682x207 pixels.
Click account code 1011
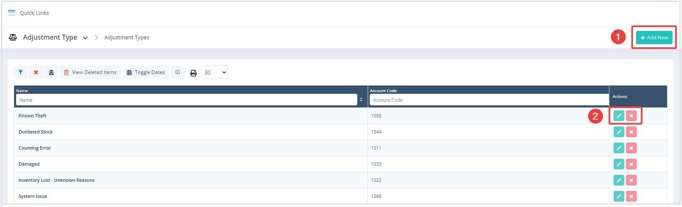point(376,148)
